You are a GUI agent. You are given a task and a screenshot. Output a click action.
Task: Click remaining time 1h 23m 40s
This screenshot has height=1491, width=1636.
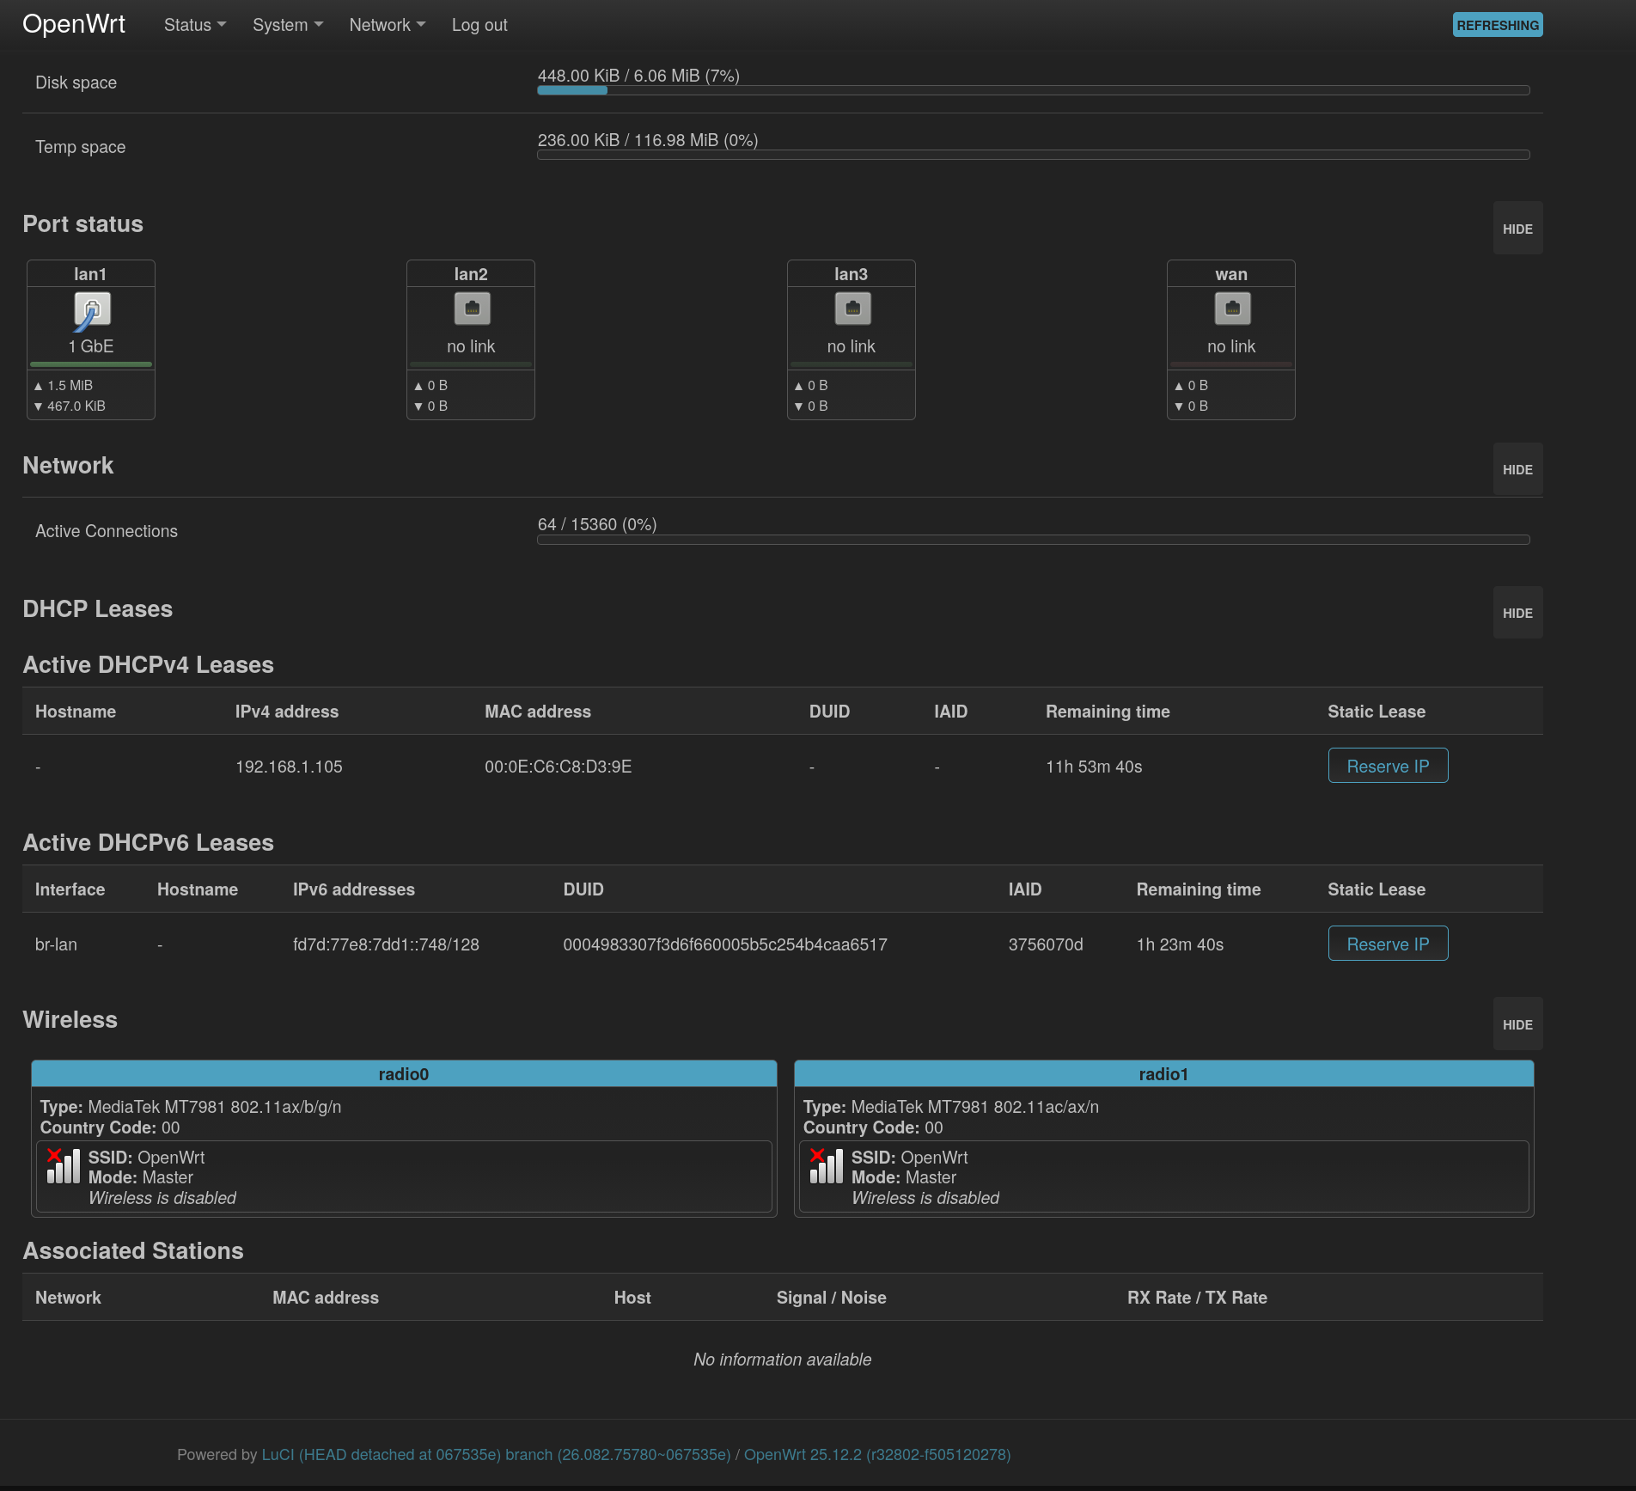click(x=1180, y=944)
